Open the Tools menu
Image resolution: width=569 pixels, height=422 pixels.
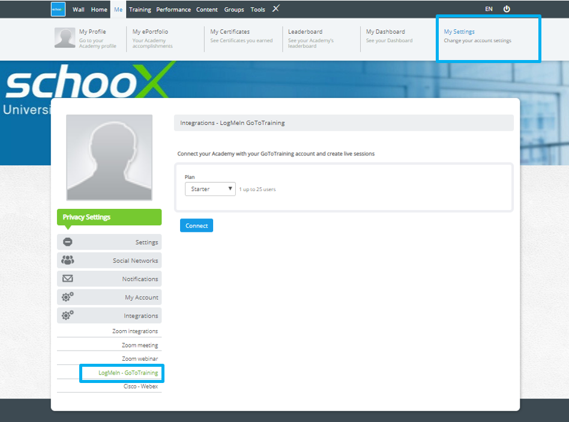[257, 10]
